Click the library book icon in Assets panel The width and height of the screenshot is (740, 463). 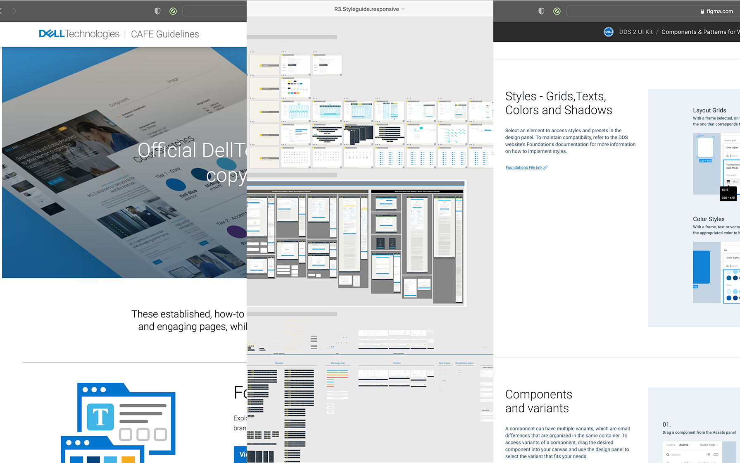(x=716, y=455)
